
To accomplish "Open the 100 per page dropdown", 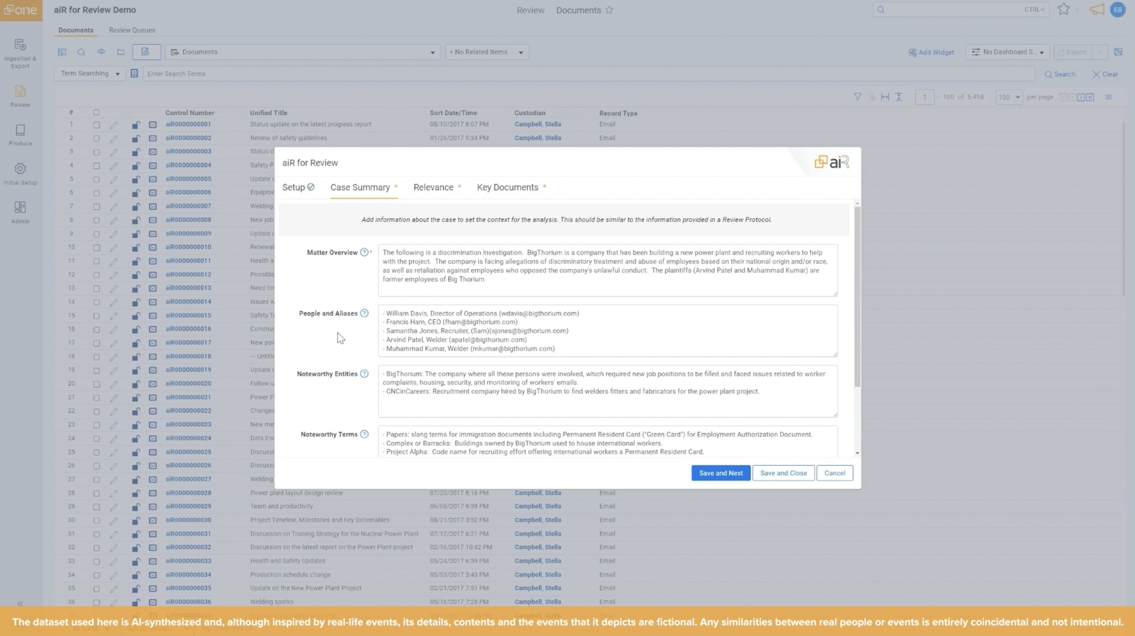I will (x=1009, y=97).
